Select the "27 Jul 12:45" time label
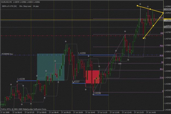The width and height of the screenshot is (171, 114). [x=127, y=112]
